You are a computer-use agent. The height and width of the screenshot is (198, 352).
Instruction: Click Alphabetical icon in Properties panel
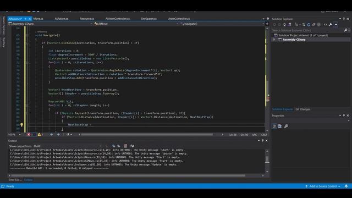click(x=280, y=126)
